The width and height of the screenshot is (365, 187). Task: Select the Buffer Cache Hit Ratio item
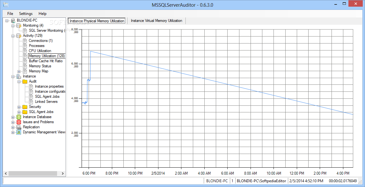click(x=46, y=61)
